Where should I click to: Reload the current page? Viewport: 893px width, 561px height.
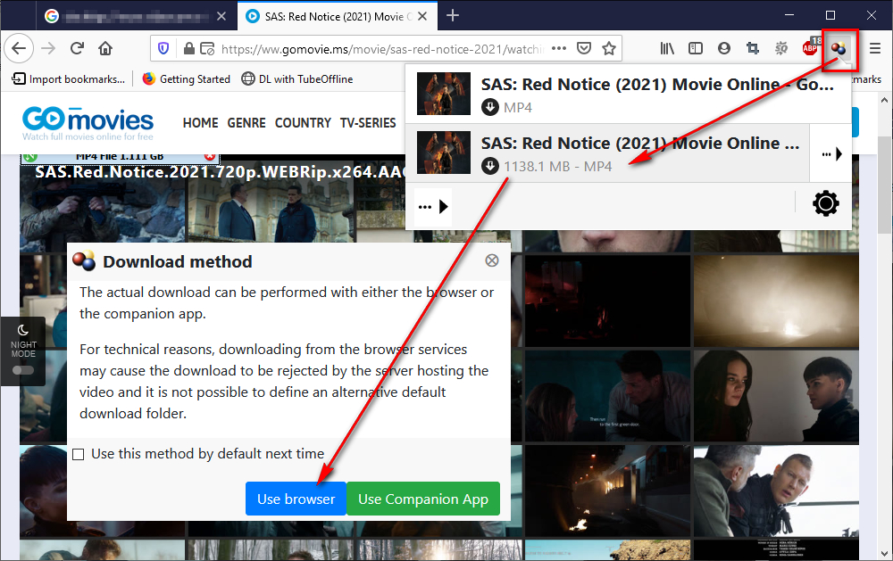[x=77, y=48]
